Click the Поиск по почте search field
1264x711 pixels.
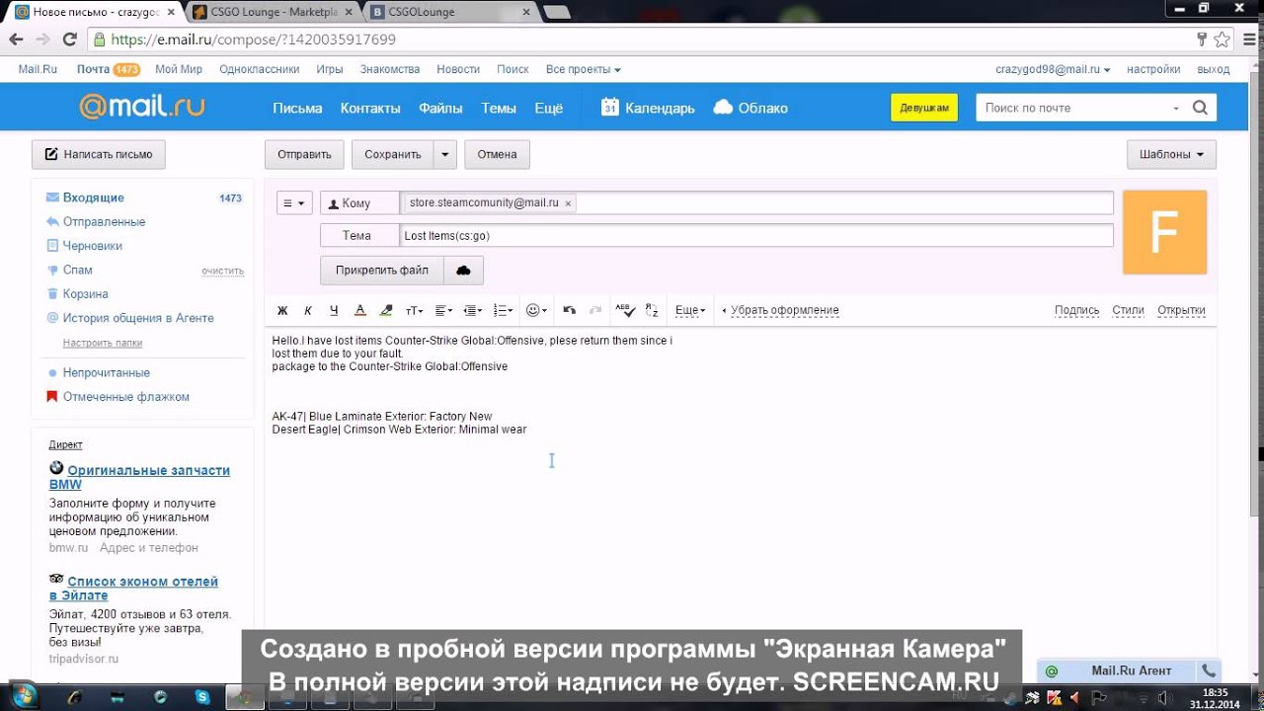1071,108
